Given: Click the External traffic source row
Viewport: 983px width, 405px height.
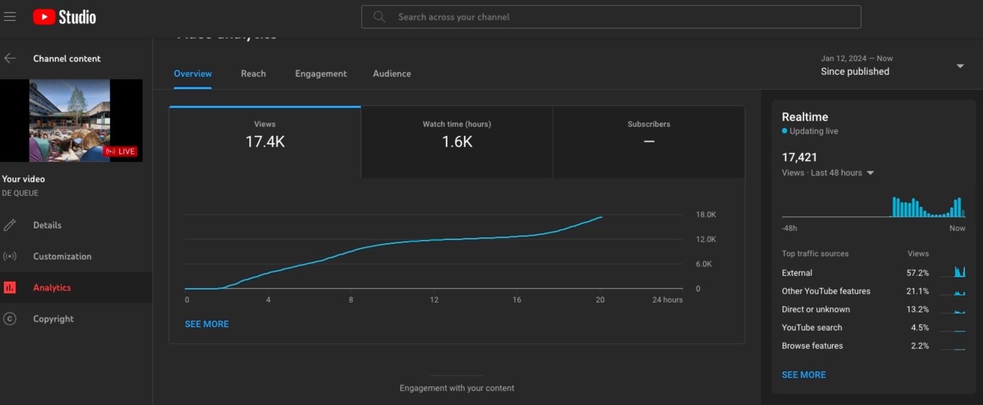Looking at the screenshot, I should (x=797, y=273).
